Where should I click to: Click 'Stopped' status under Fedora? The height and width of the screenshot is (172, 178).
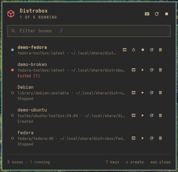(25, 144)
